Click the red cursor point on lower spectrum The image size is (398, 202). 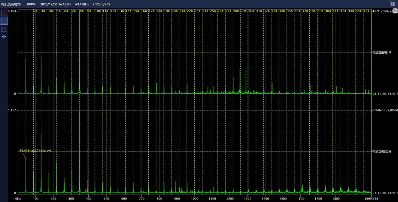[x=26, y=159]
